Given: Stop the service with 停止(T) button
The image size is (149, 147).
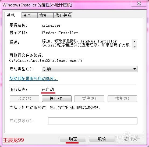Looking at the screenshot, I should (57, 99).
